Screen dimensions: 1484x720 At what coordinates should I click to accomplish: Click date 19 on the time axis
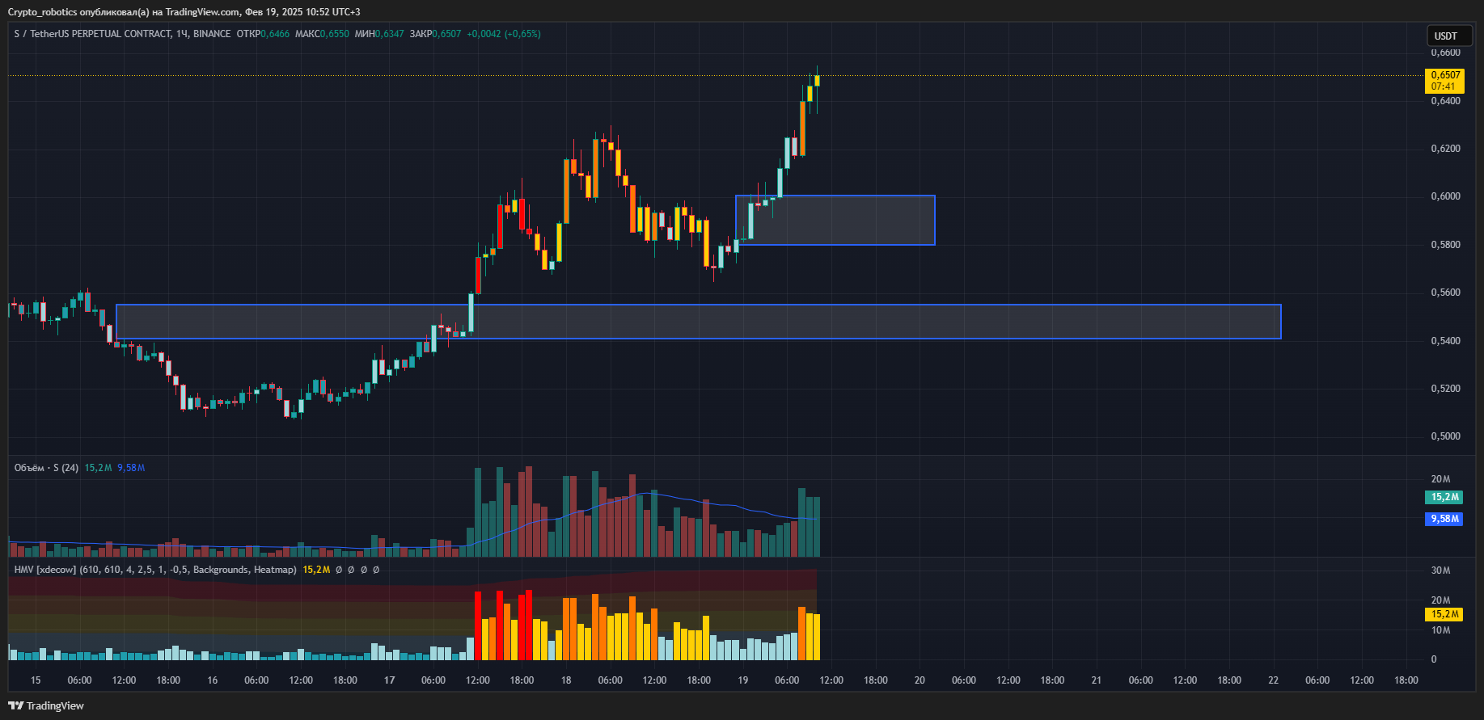click(742, 680)
